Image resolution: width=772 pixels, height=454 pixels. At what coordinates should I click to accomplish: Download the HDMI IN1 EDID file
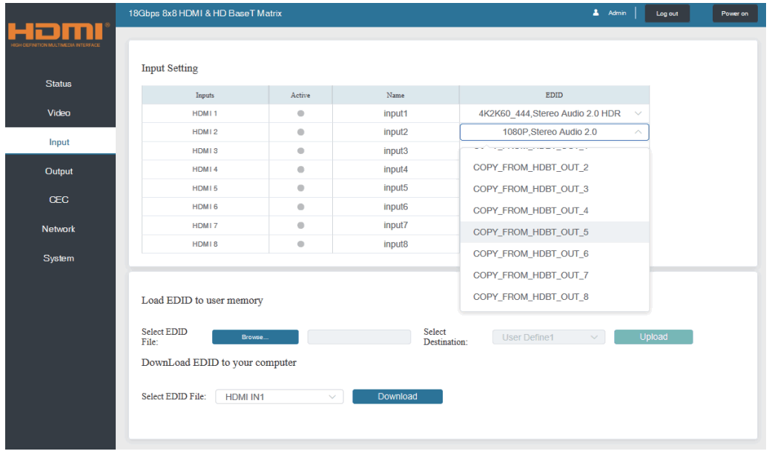397,396
